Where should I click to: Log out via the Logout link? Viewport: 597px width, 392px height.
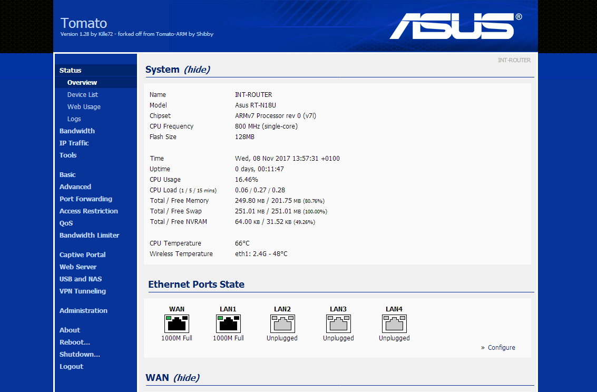click(x=71, y=367)
